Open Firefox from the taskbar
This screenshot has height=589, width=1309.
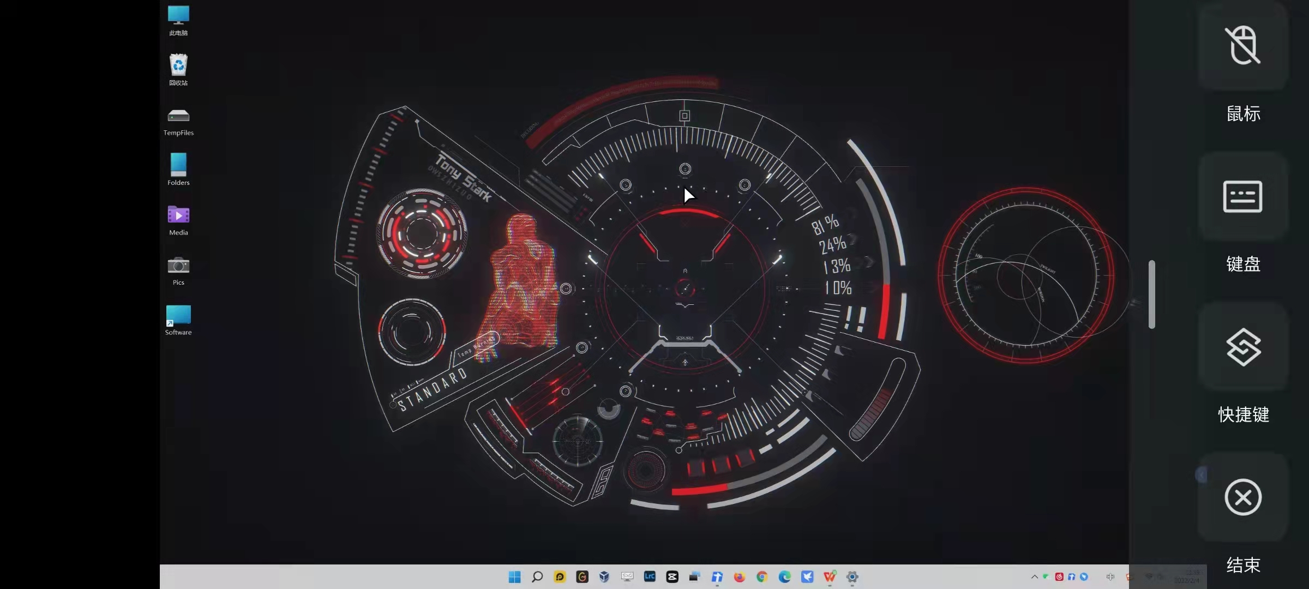click(x=740, y=577)
